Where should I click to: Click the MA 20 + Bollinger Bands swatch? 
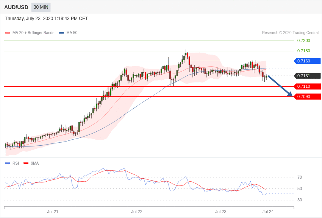8,33
